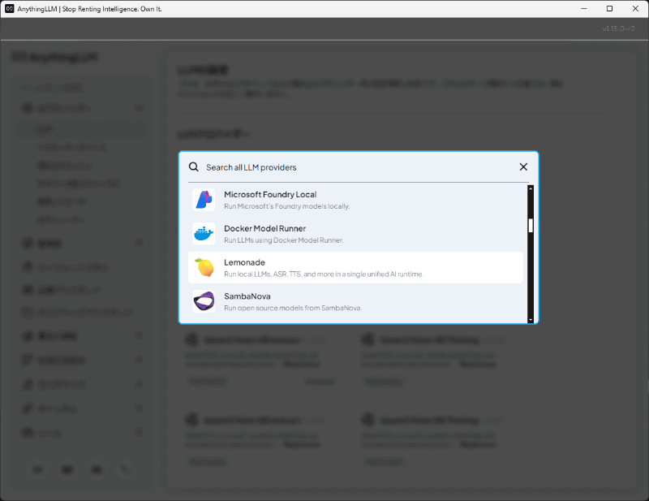Screen dimensions: 649x501
Task: Click the search magnifier icon in provider dialog
Action: point(194,167)
